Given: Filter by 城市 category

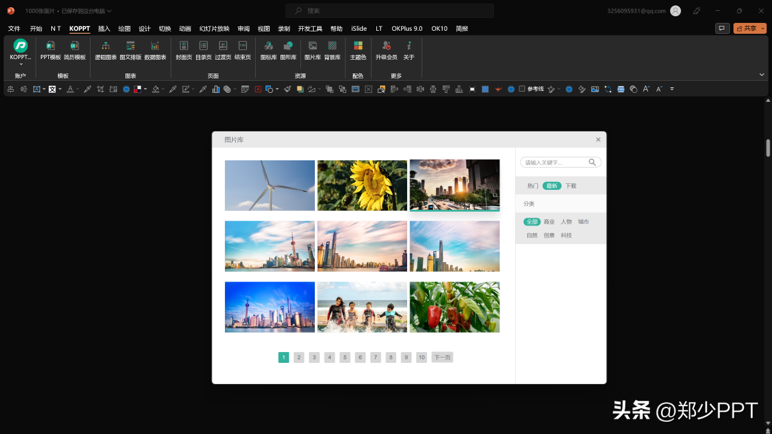Looking at the screenshot, I should click(x=583, y=222).
